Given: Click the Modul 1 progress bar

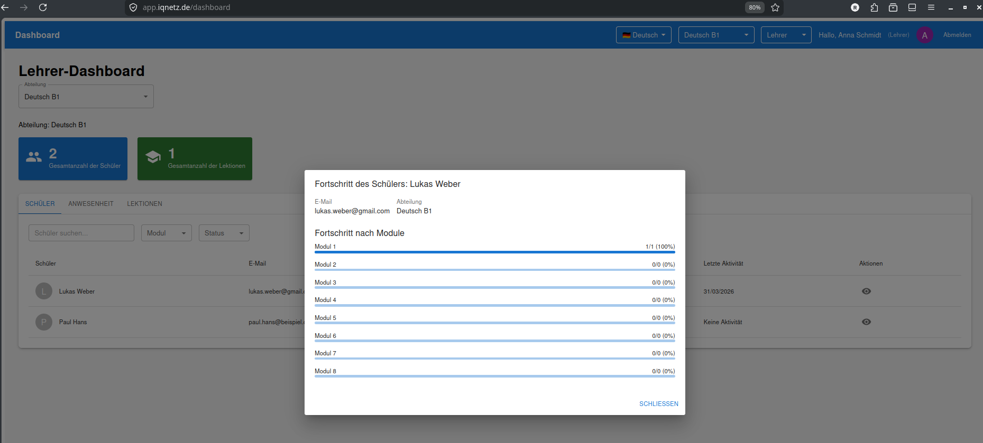Looking at the screenshot, I should point(494,252).
